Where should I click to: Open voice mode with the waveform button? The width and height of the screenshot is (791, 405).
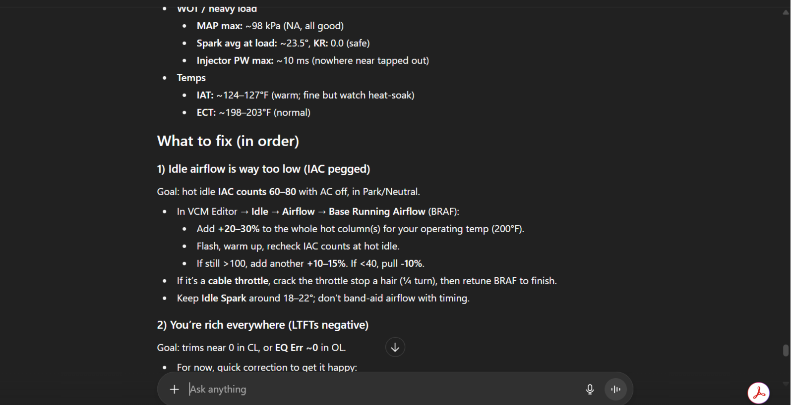(x=616, y=389)
